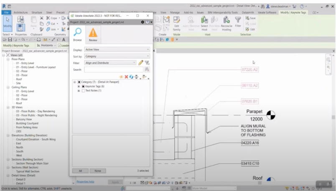The image size is (336, 191).
Task: Open the Display dropdown showing Active View
Action: tap(117, 49)
